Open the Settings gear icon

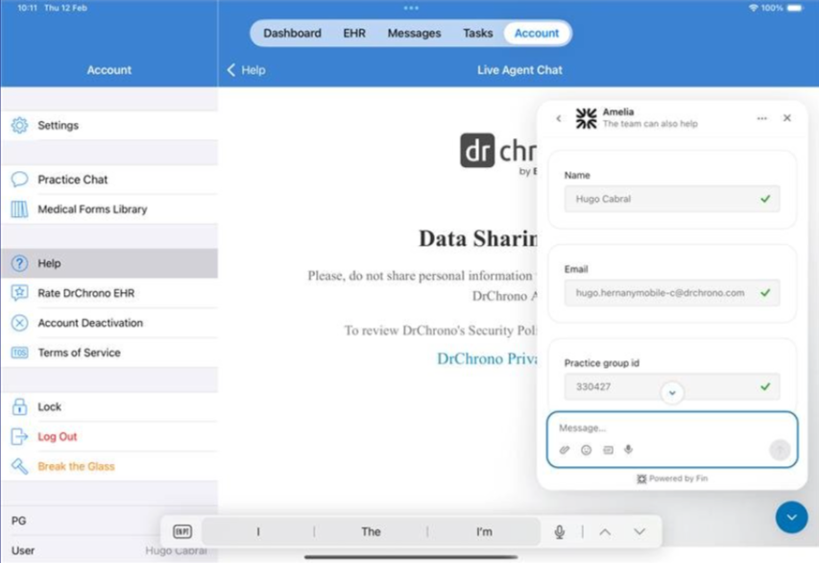pyautogui.click(x=19, y=126)
